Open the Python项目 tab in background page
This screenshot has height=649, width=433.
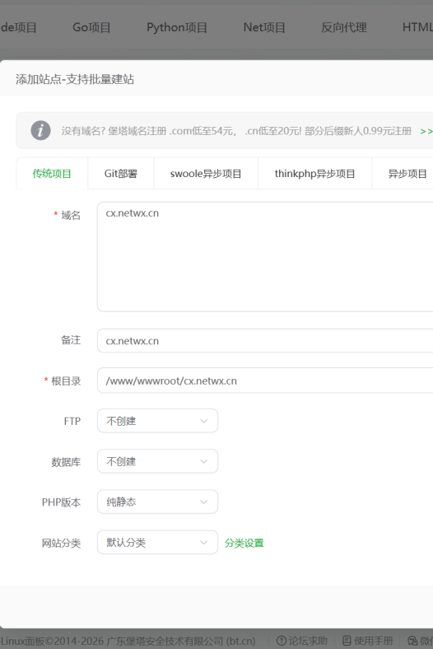(177, 27)
